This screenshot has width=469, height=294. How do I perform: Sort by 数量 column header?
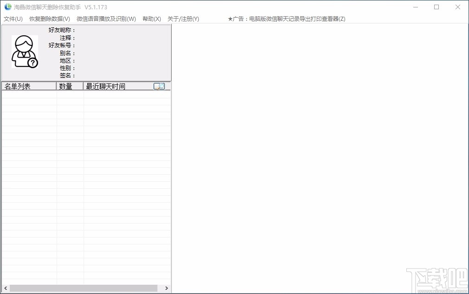[x=70, y=86]
